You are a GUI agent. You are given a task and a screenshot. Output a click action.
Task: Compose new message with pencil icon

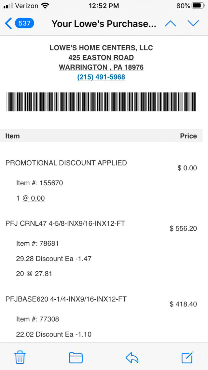[x=187, y=357]
